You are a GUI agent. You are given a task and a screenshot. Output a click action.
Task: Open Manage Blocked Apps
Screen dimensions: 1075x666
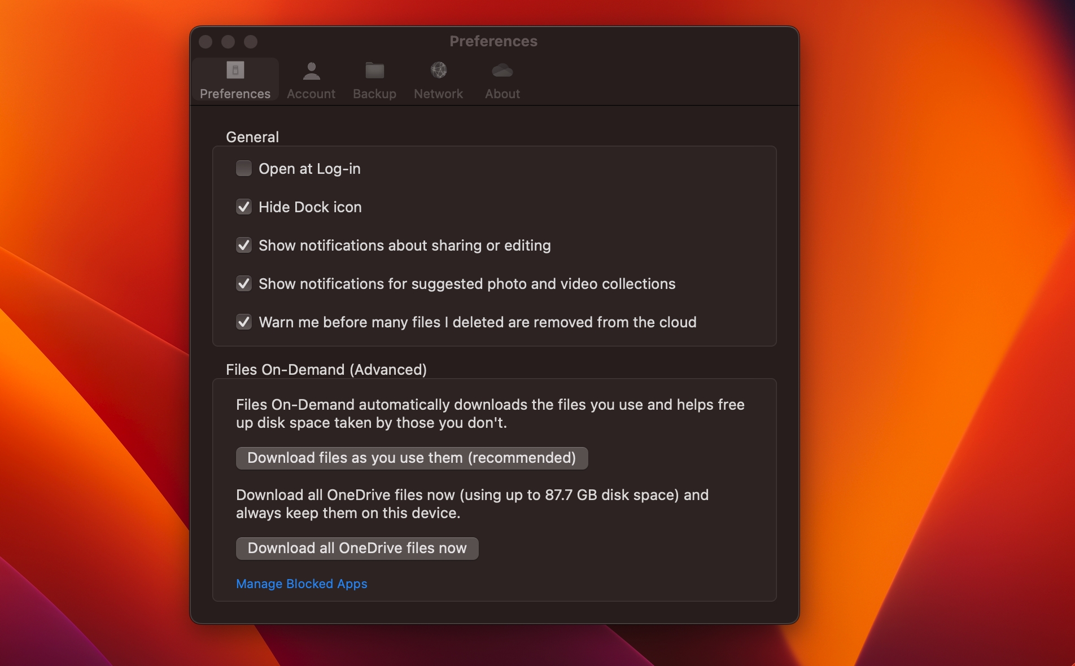[x=301, y=584]
